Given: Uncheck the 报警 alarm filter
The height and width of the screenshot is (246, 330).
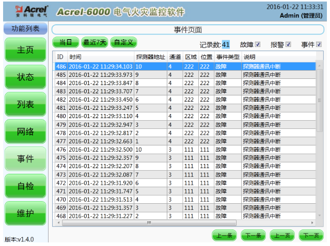Looking at the screenshot, I should pos(288,44).
